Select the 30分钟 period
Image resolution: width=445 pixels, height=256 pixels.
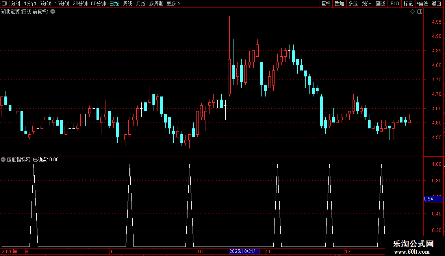tap(80, 4)
